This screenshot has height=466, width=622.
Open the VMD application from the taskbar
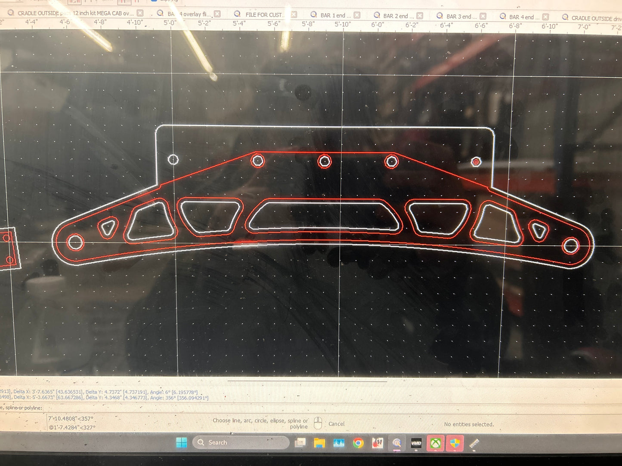416,443
